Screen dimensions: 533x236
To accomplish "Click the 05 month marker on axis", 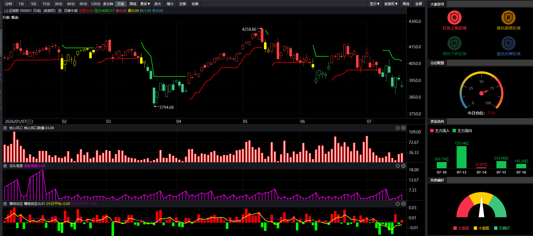I will 245,122.
